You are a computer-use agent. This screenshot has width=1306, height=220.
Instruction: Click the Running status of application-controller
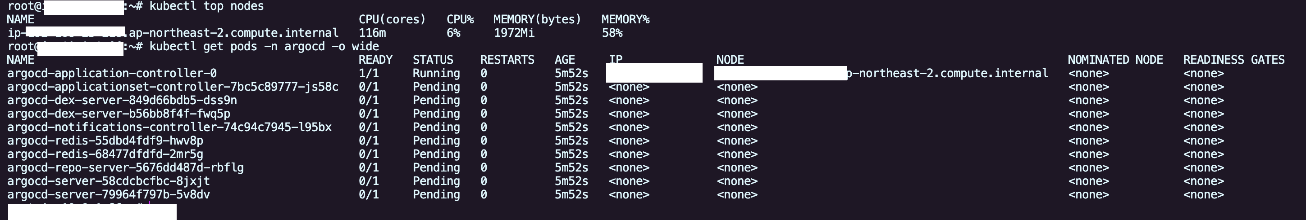(436, 74)
